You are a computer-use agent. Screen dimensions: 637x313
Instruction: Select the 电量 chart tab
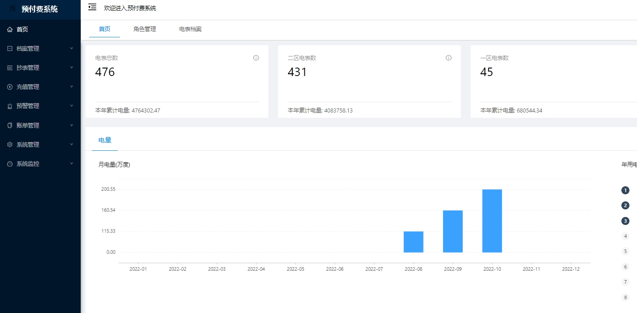coord(105,140)
